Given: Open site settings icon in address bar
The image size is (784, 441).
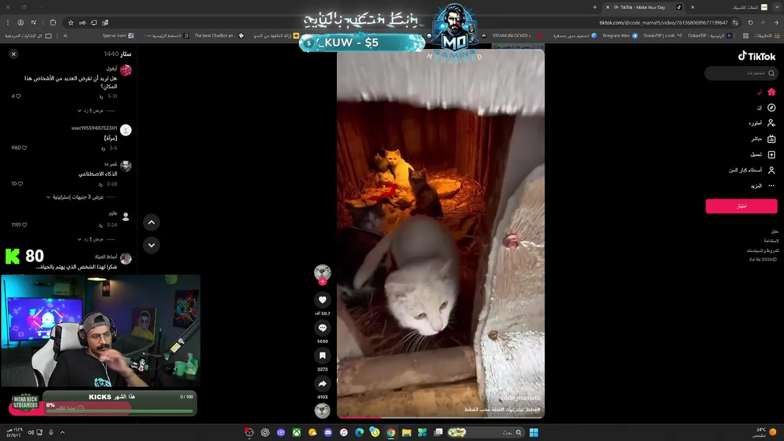Looking at the screenshot, I should tap(736, 23).
